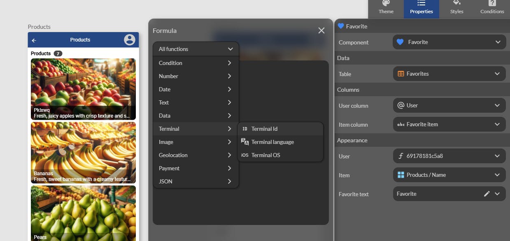The image size is (510, 241).
Task: Open the Item column Favorite item dropdown
Action: pyautogui.click(x=449, y=124)
